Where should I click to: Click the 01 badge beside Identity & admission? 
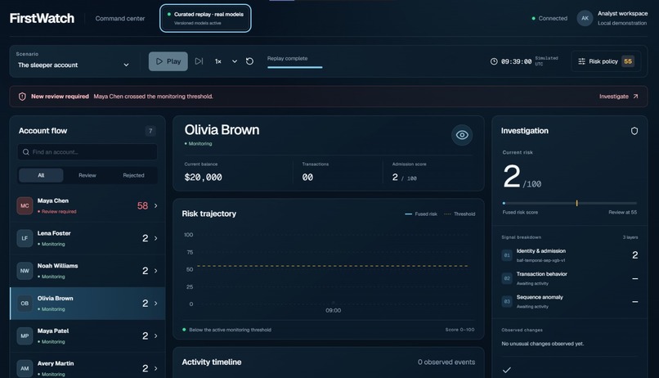click(507, 255)
